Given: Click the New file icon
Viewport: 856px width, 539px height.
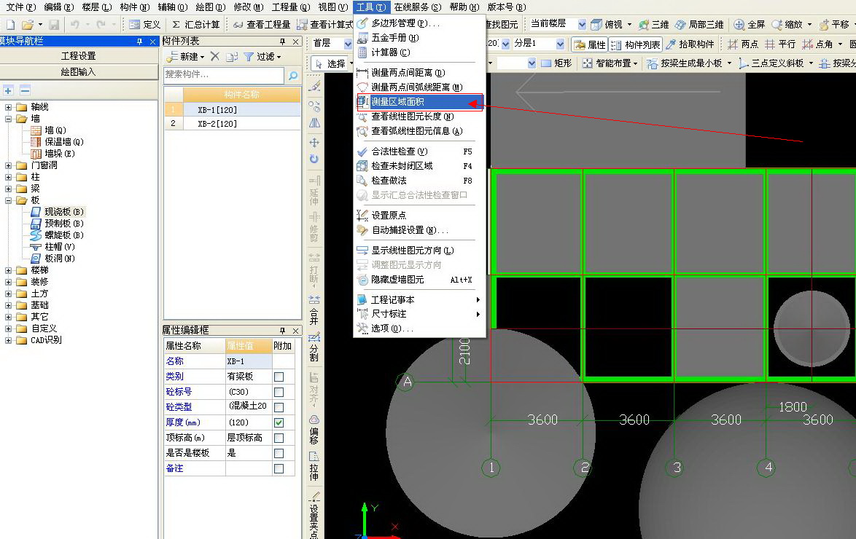Looking at the screenshot, I should (10, 25).
